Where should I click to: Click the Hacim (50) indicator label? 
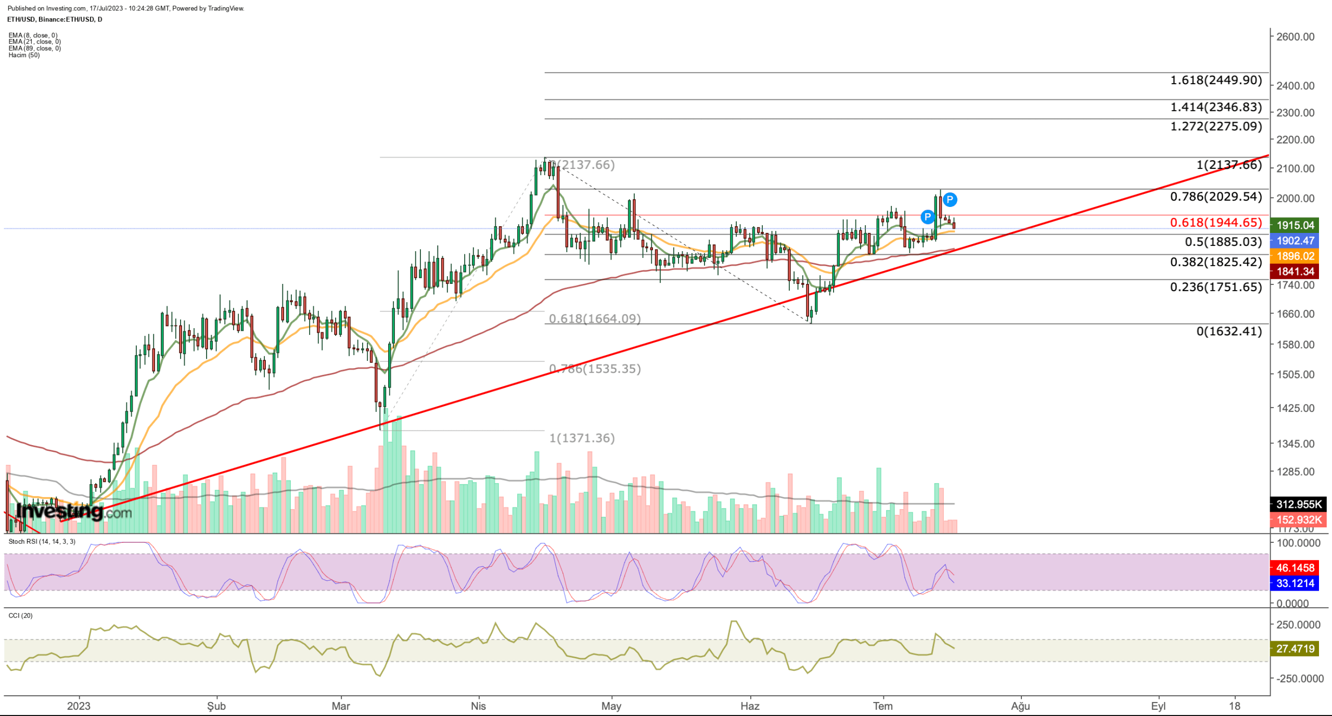[24, 55]
